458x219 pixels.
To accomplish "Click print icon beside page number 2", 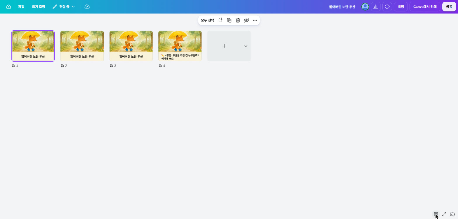I will [62, 66].
